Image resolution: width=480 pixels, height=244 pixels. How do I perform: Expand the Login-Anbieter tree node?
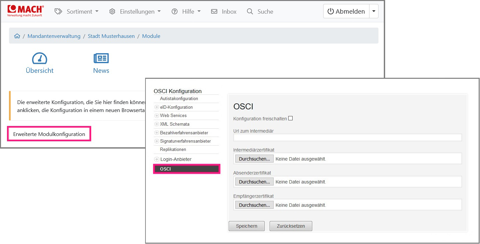point(157,160)
